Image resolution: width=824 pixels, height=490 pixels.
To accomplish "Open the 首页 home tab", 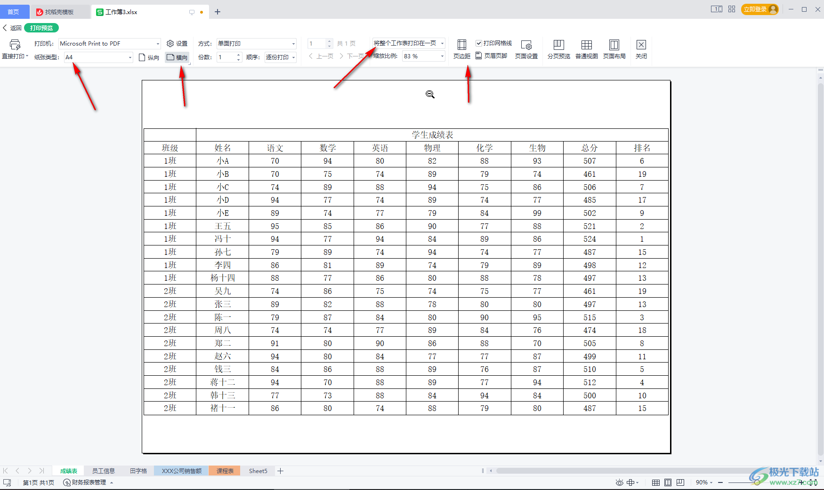I will (x=14, y=12).
